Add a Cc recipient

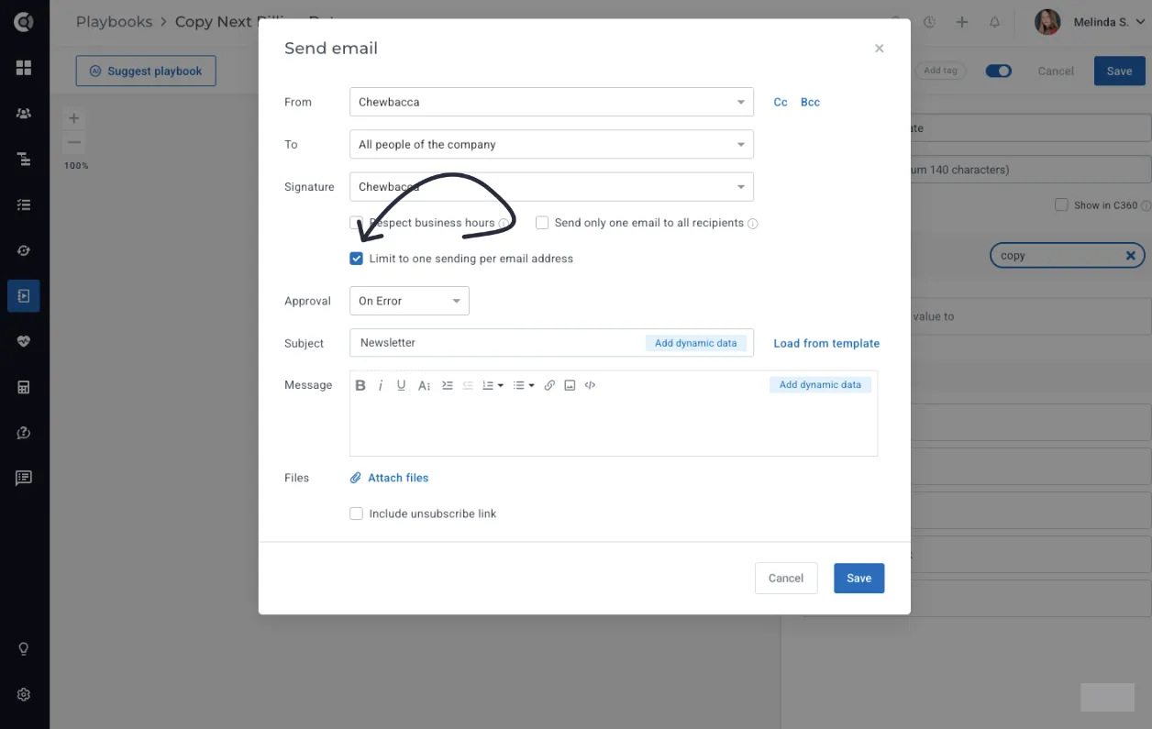(781, 102)
